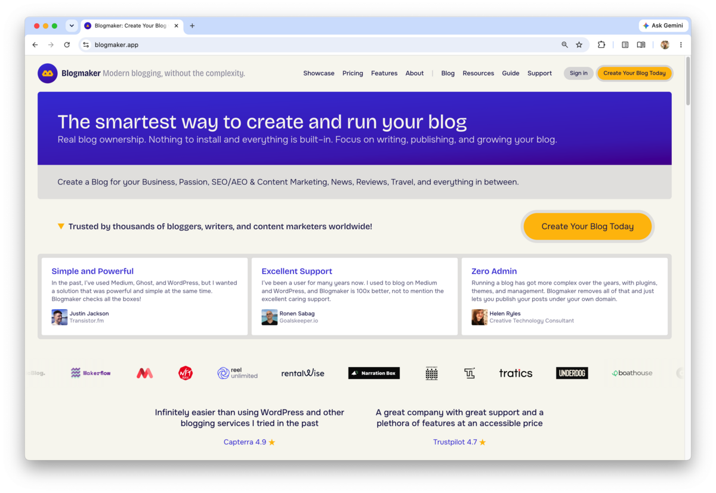Go back with the browser back arrow
716x493 pixels.
35,45
